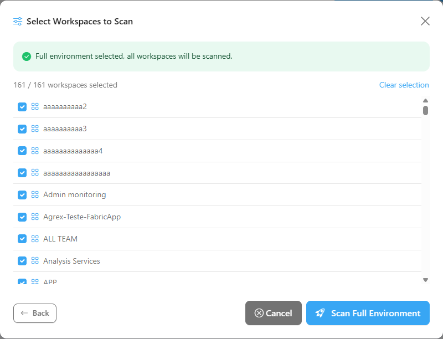Viewport: 443px width, 339px height.
Task: Go back with the Back button
Action: (x=35, y=313)
